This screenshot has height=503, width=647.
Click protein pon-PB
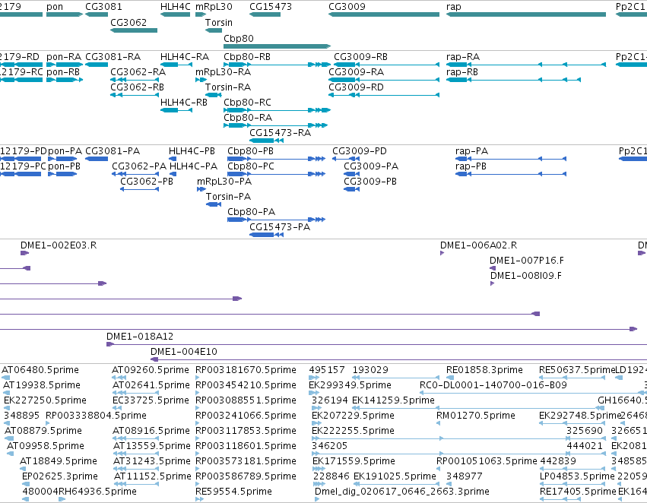[64, 166]
